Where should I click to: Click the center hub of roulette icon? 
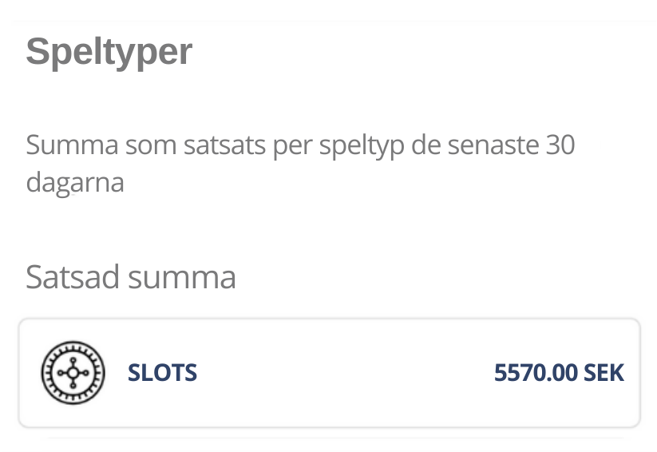click(x=73, y=373)
